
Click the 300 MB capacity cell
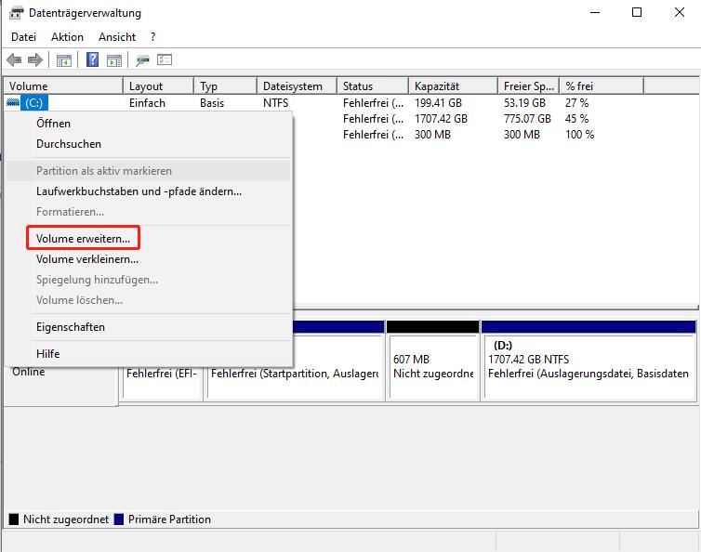(x=432, y=135)
